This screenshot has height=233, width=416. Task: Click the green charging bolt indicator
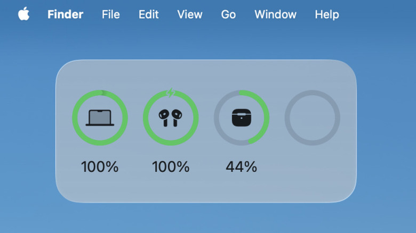[171, 93]
